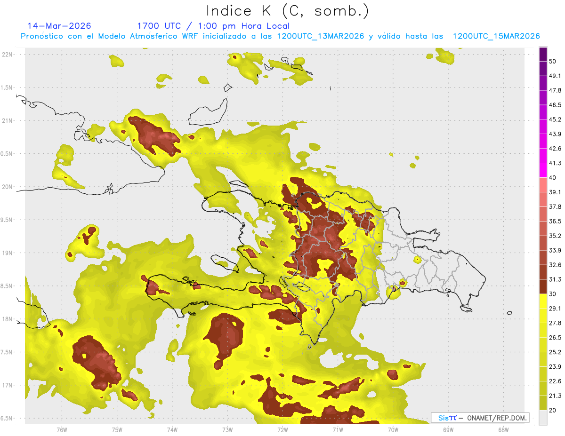Click the '19N' latitude label

tap(7, 253)
